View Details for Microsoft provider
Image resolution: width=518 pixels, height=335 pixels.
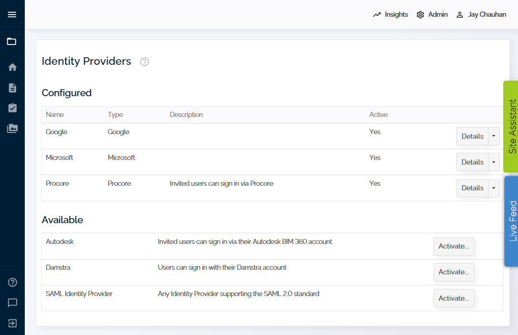[472, 162]
